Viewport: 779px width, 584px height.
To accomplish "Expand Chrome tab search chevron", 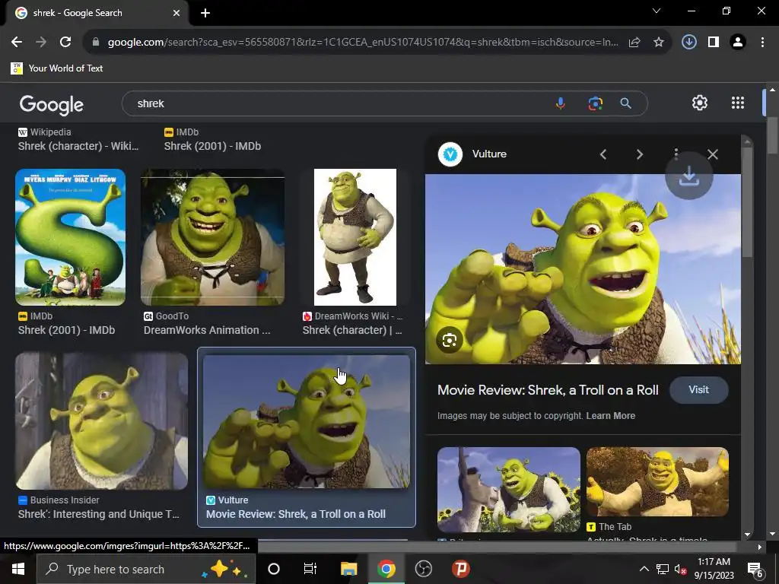I will [657, 11].
